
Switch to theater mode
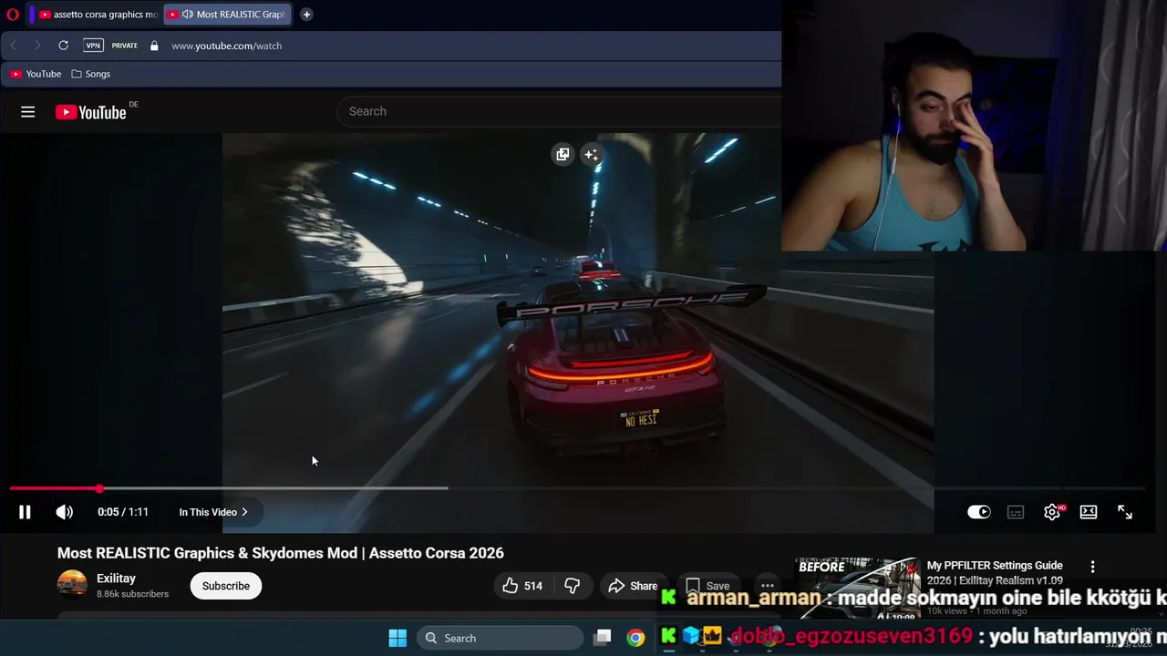[x=1089, y=512]
